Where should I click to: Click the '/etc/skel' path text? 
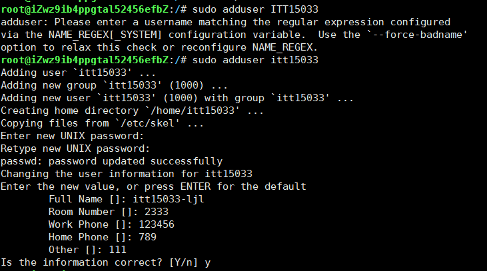click(x=147, y=123)
